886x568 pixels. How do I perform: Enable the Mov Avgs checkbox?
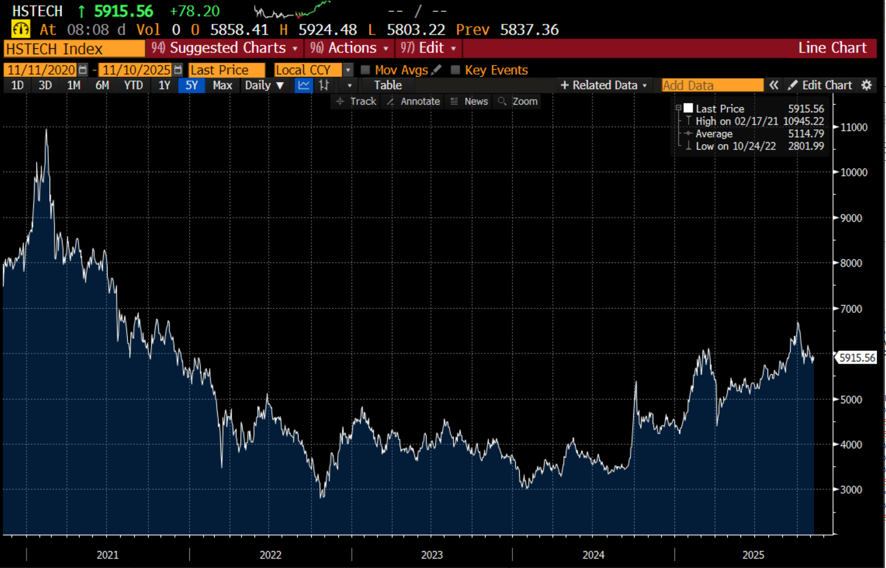[365, 70]
